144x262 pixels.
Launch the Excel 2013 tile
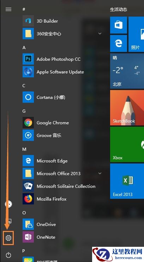[127, 181]
